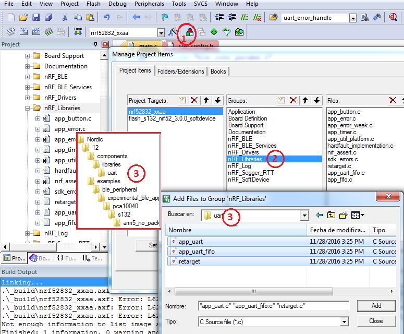Click the Paste clipboard icon
The image size is (404, 334).
click(x=90, y=18)
